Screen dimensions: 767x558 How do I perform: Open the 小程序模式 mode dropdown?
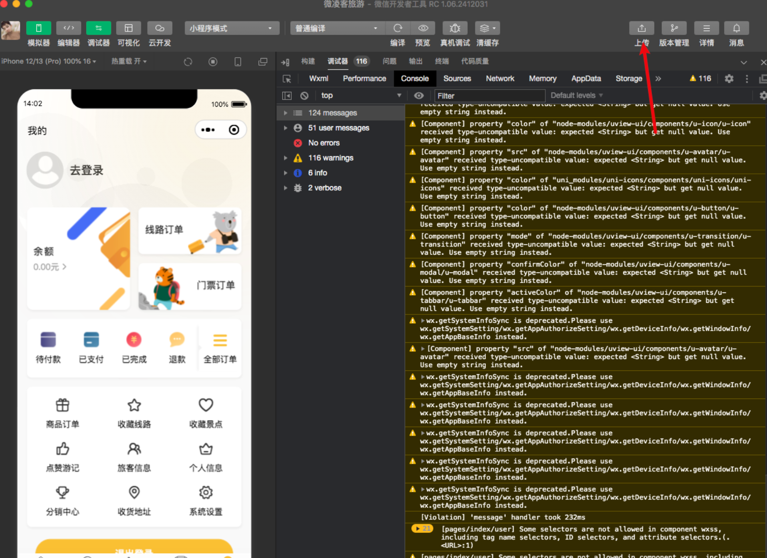(x=231, y=29)
